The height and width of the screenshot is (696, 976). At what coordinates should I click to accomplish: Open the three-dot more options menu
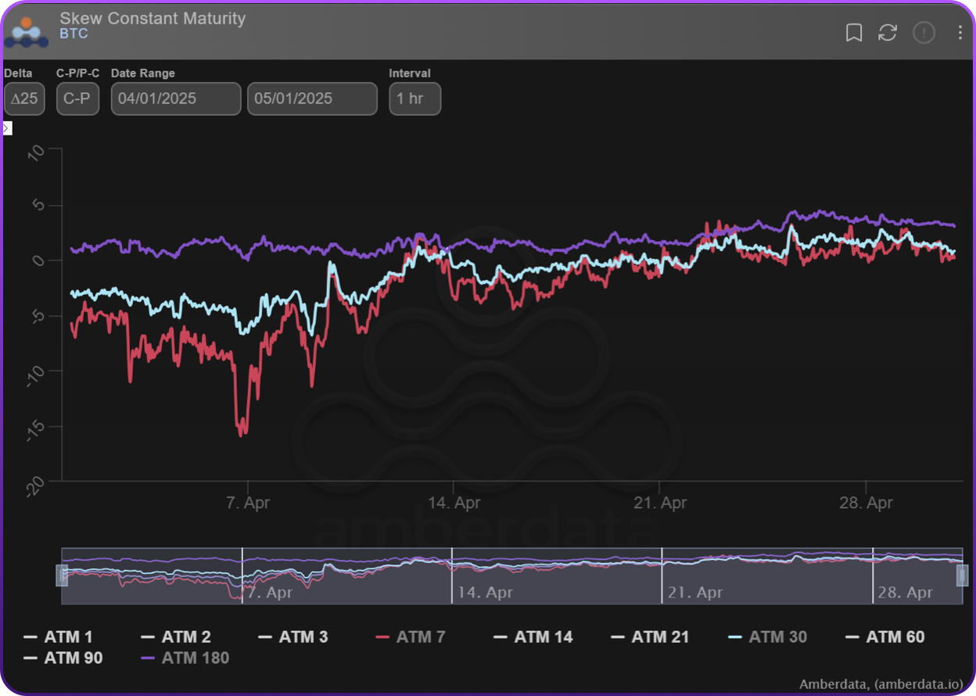coord(960,32)
